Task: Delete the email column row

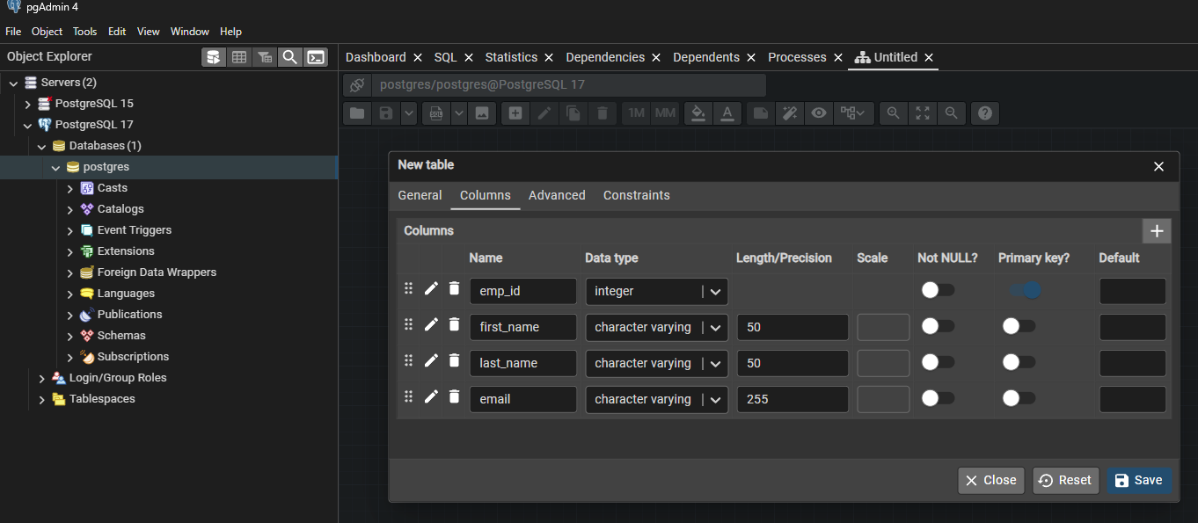Action: click(454, 396)
